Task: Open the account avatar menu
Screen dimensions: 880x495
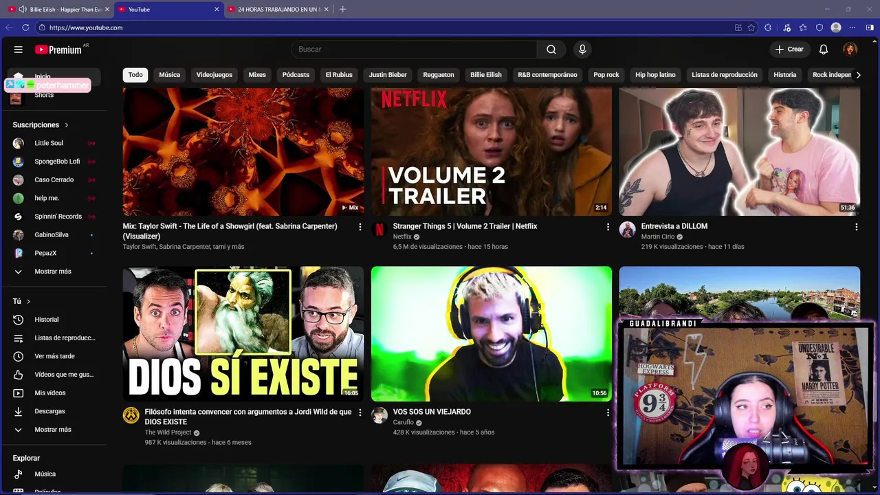Action: point(850,49)
